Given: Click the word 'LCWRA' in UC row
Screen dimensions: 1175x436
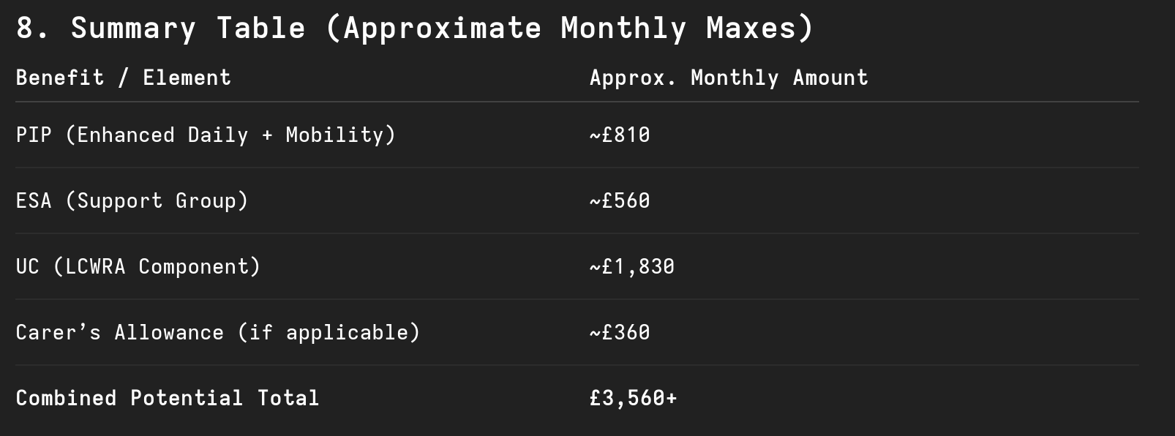Looking at the screenshot, I should 95,267.
